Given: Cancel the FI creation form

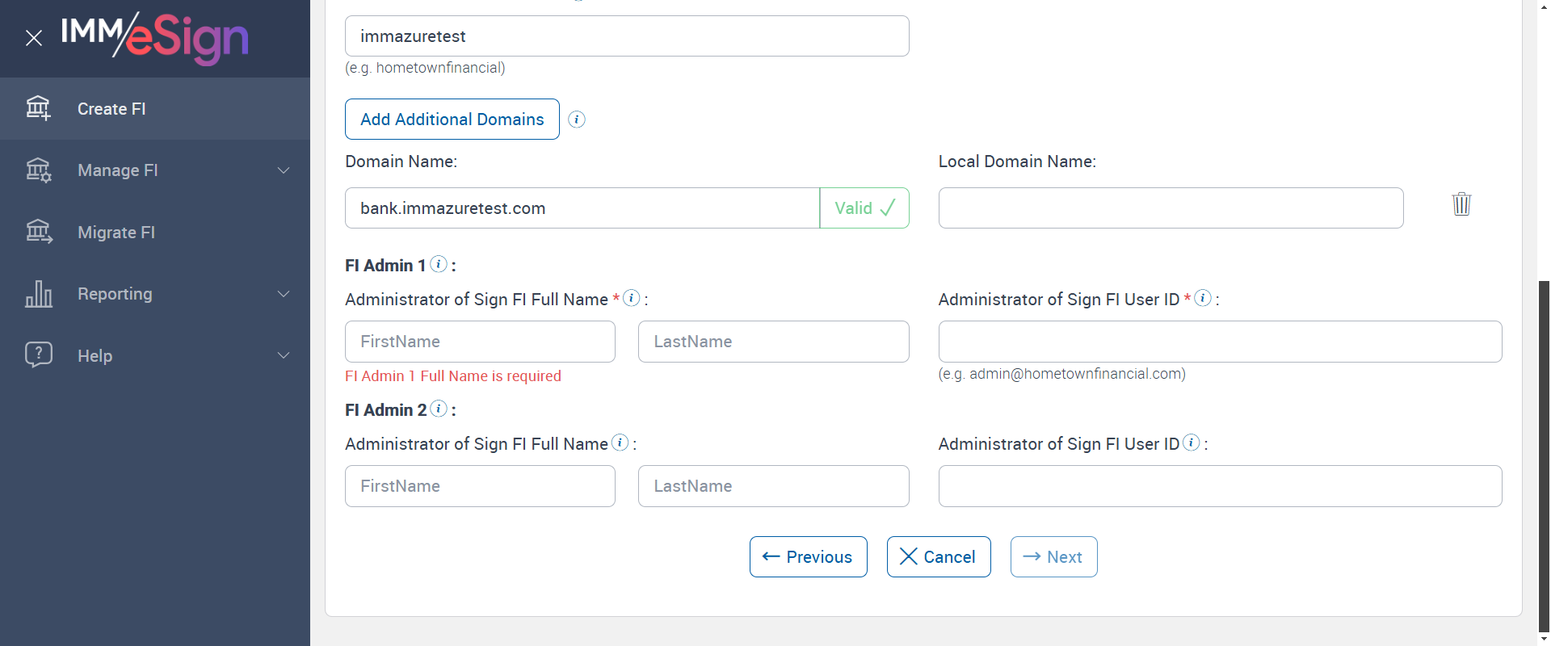Looking at the screenshot, I should (x=938, y=557).
